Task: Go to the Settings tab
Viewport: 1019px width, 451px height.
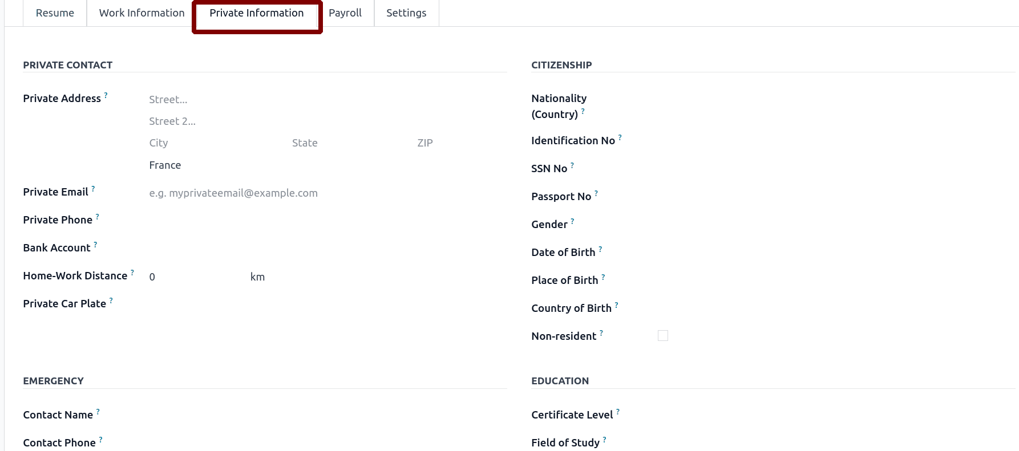Action: click(x=406, y=13)
